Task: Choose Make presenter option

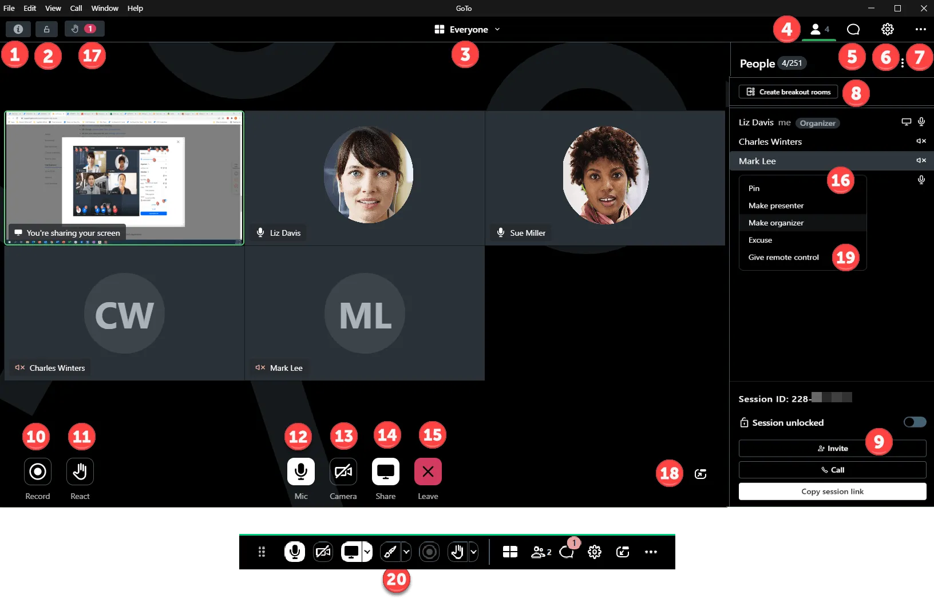Action: 802,205
